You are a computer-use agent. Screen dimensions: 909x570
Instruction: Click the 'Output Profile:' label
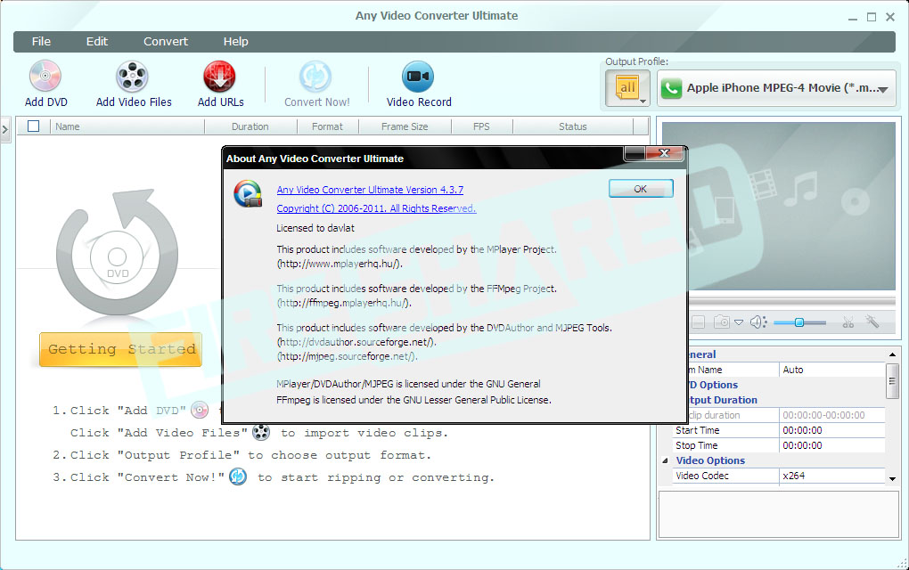pyautogui.click(x=636, y=61)
